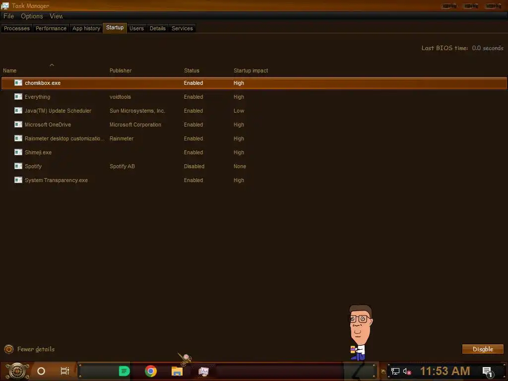Click the Low impact value
508x381 pixels.
pos(239,111)
